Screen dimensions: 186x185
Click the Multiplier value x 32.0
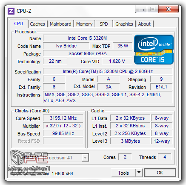(x=63, y=126)
